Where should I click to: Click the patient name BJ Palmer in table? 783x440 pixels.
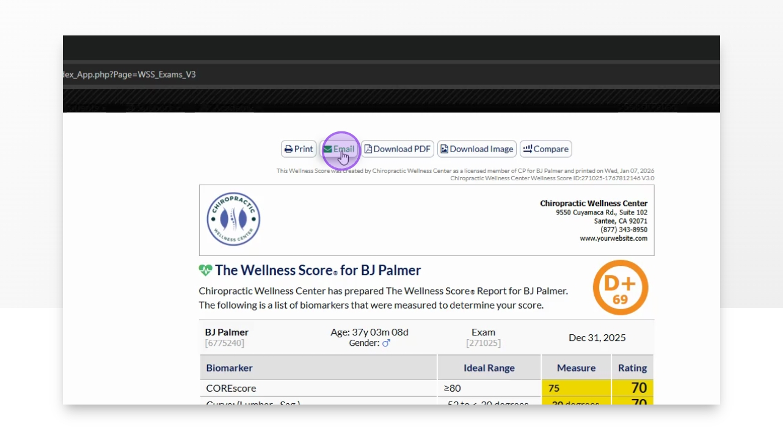click(x=227, y=332)
